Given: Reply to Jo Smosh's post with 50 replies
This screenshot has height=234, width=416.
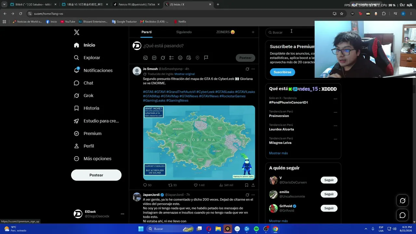Looking at the screenshot, I should coord(147,185).
